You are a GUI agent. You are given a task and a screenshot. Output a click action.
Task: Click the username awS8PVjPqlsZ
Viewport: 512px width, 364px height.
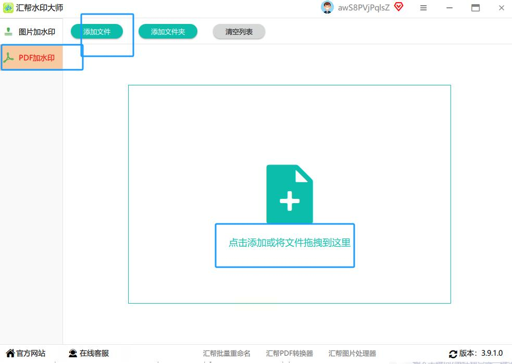pyautogui.click(x=364, y=8)
